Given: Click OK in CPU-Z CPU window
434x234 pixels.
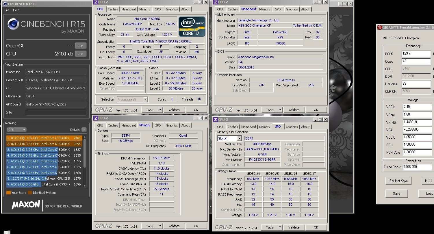Looking at the screenshot, I should pos(196,110).
